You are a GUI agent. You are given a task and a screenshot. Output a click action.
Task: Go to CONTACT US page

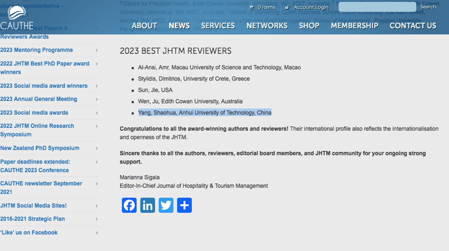coord(413,26)
